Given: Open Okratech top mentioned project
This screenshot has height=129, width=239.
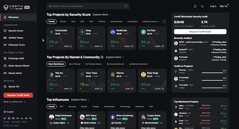Looking at the screenshot, I should tap(200, 115).
